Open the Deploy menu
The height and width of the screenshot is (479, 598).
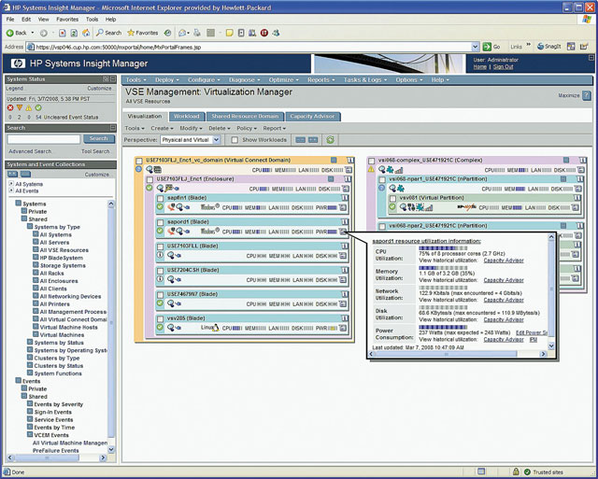pos(166,79)
